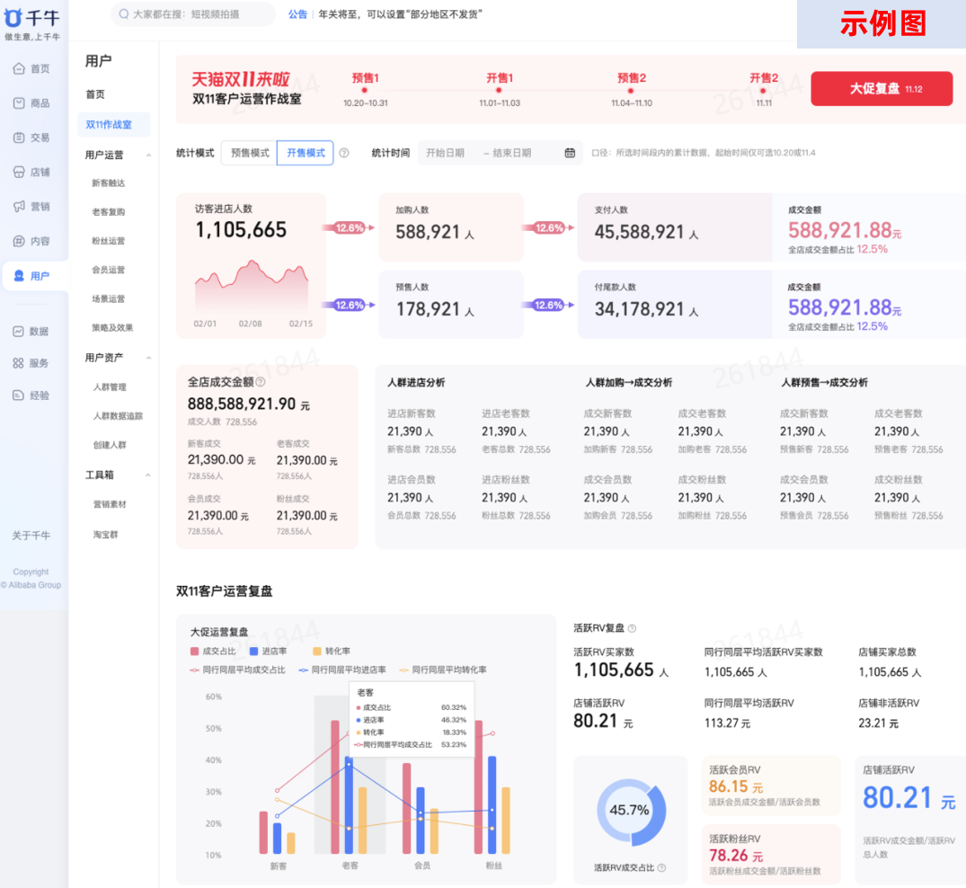Open the 首页 home icon in sidebar
This screenshot has width=966, height=888.
19,68
